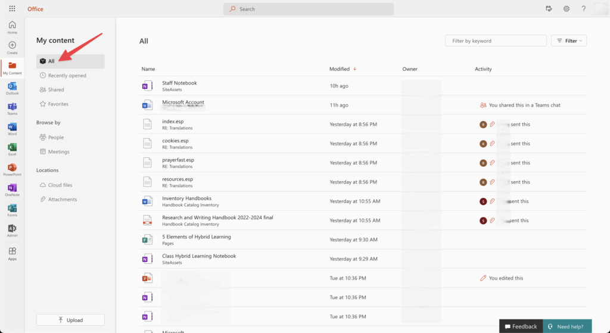Click the Upload button
Screen dimensions: 610x333
click(x=70, y=320)
